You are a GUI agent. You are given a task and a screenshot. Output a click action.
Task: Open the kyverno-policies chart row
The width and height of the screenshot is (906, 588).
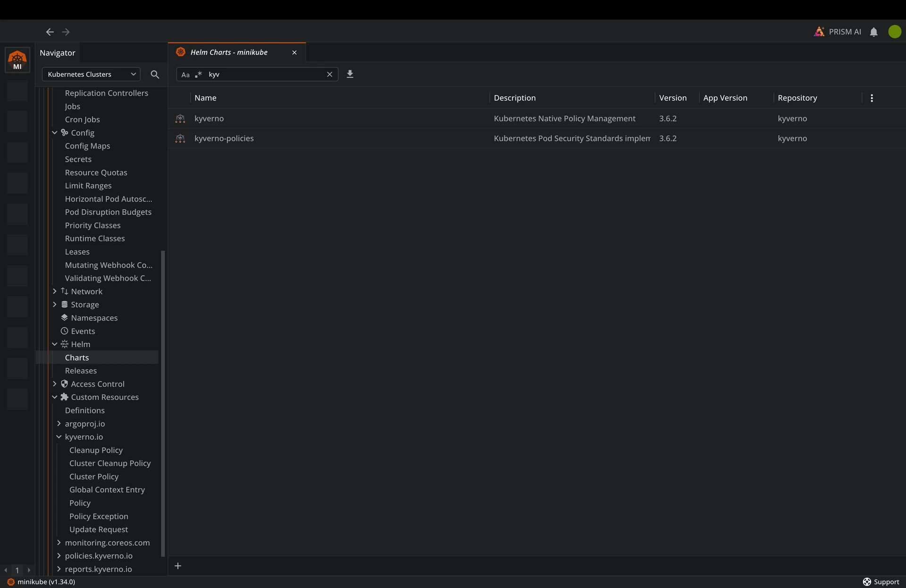(x=224, y=139)
